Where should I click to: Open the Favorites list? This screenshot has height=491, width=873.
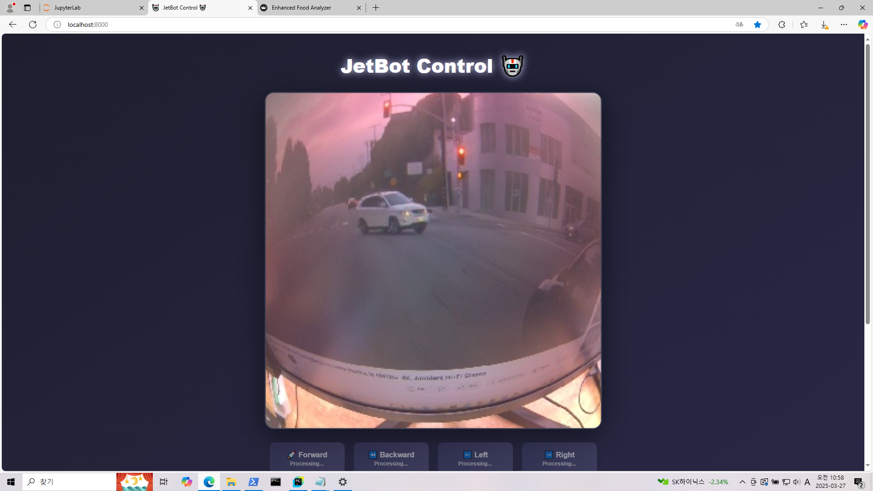click(803, 25)
